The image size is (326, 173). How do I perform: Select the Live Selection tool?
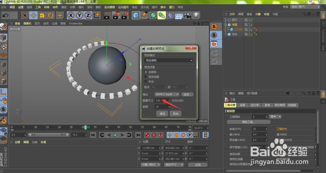(25, 15)
